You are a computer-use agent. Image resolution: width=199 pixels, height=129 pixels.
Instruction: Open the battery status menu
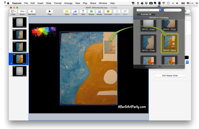click(183, 3)
